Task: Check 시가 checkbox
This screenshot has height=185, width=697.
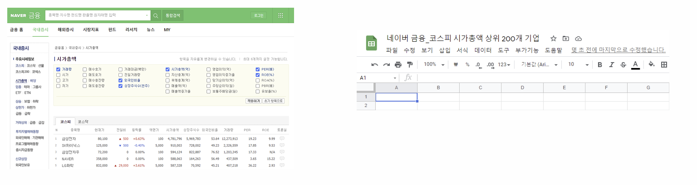Action: click(x=58, y=75)
